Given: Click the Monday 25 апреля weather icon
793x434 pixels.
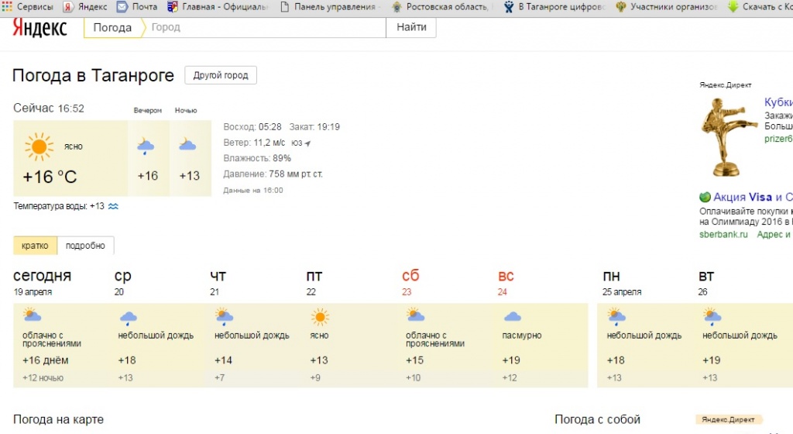Looking at the screenshot, I should tap(616, 317).
